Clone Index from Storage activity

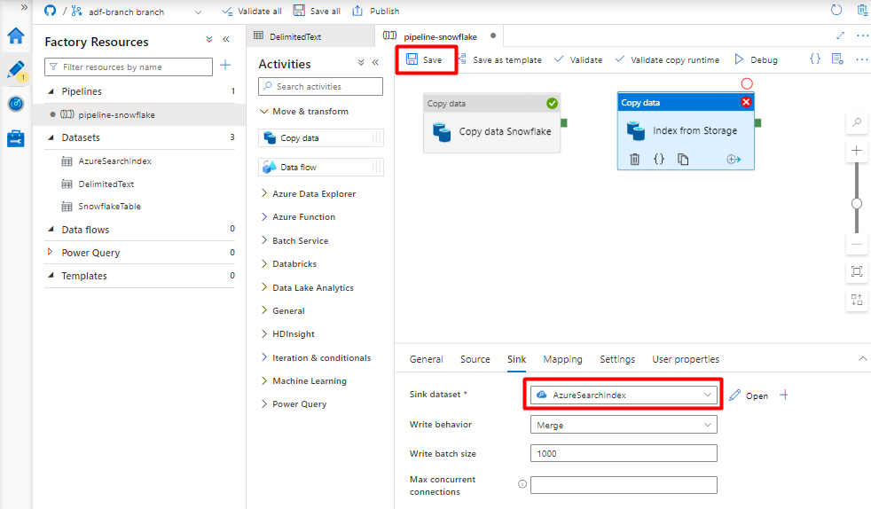[683, 160]
